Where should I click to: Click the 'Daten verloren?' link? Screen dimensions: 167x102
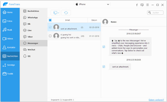[156, 100]
